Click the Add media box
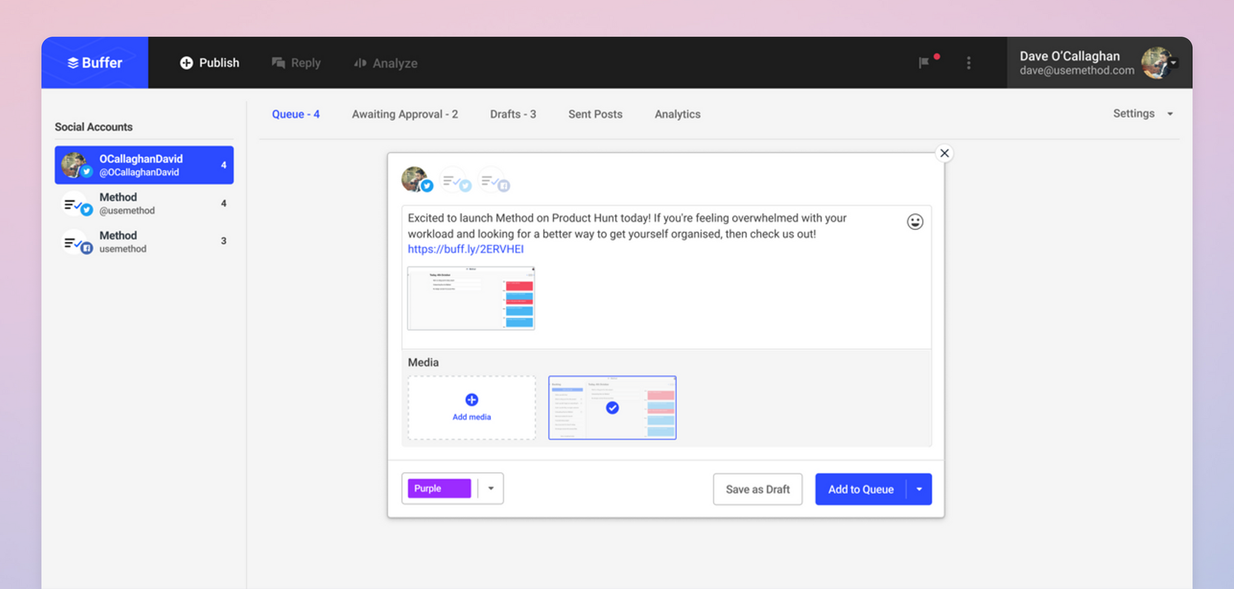1234x589 pixels. (x=471, y=408)
